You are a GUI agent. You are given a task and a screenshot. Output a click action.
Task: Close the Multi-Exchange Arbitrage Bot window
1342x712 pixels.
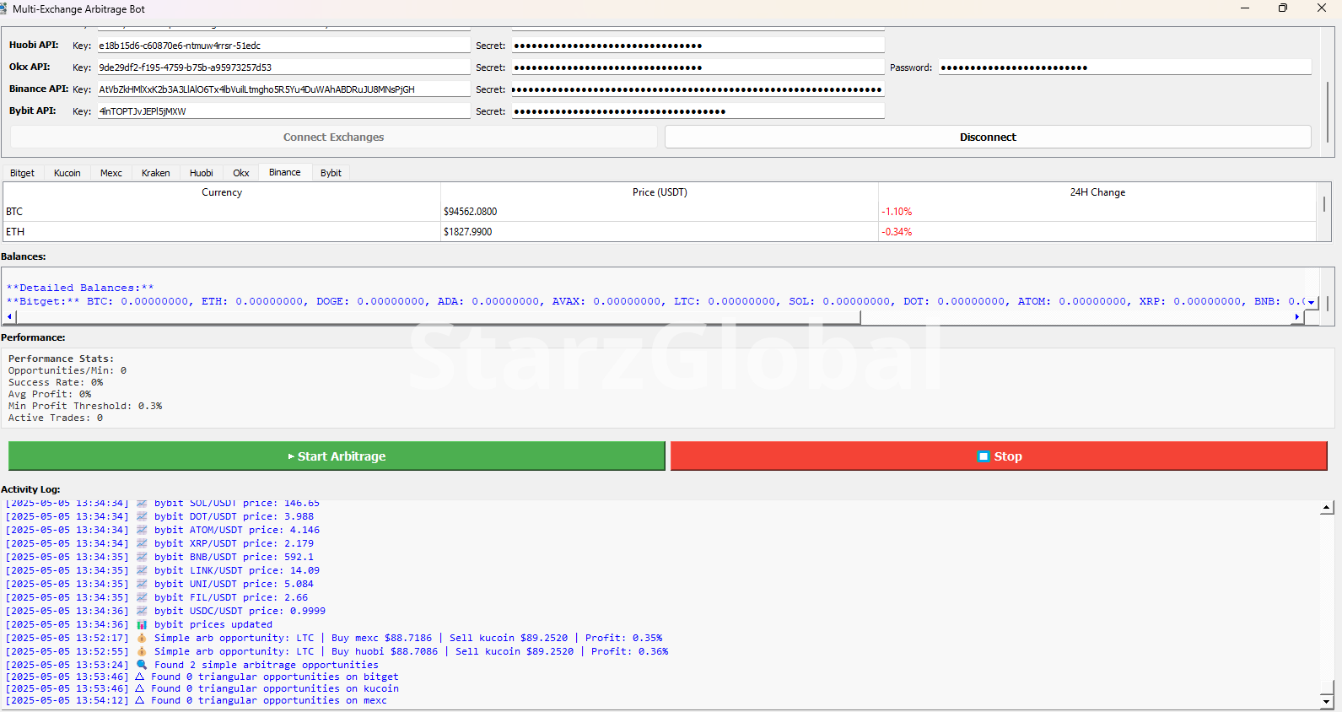1321,8
